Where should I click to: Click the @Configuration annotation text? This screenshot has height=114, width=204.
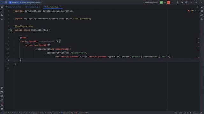pos(24,26)
